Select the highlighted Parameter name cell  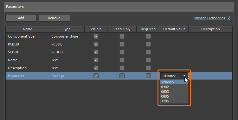click(27, 76)
